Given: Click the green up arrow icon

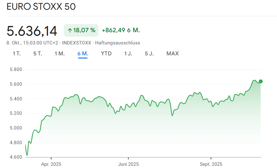Looking at the screenshot, I should pyautogui.click(x=70, y=30).
